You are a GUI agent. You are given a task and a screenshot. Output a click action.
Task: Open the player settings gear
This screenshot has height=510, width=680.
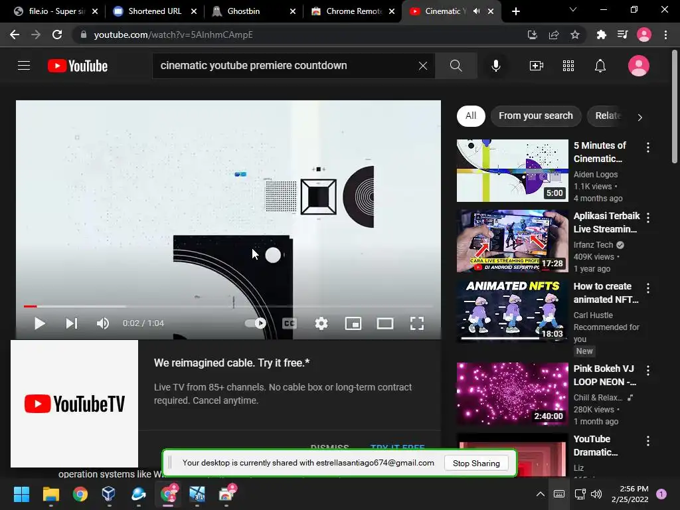tap(321, 323)
